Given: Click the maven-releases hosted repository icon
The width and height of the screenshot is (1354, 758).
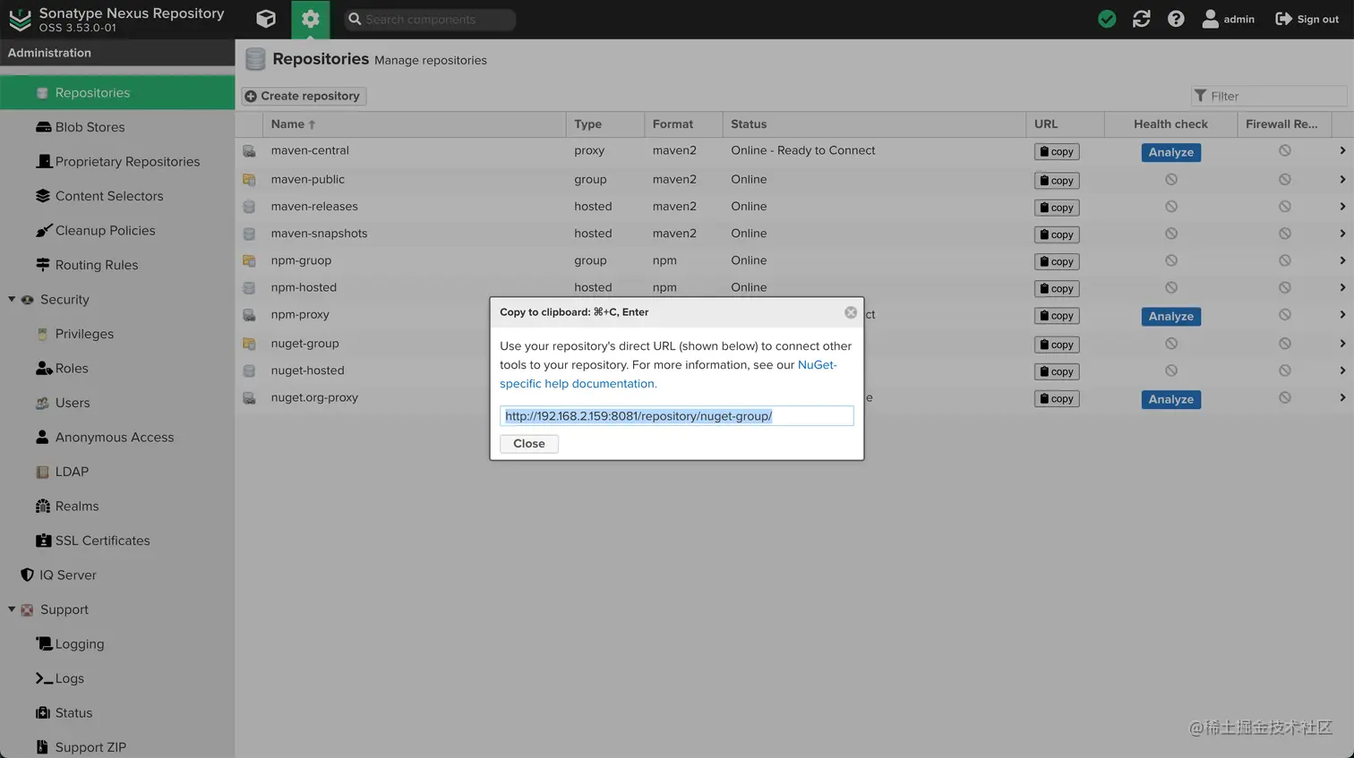Looking at the screenshot, I should pyautogui.click(x=249, y=207).
